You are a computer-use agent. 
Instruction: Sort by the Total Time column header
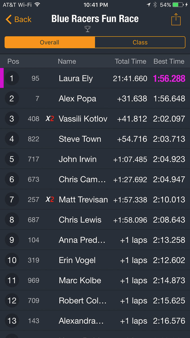[x=130, y=61]
